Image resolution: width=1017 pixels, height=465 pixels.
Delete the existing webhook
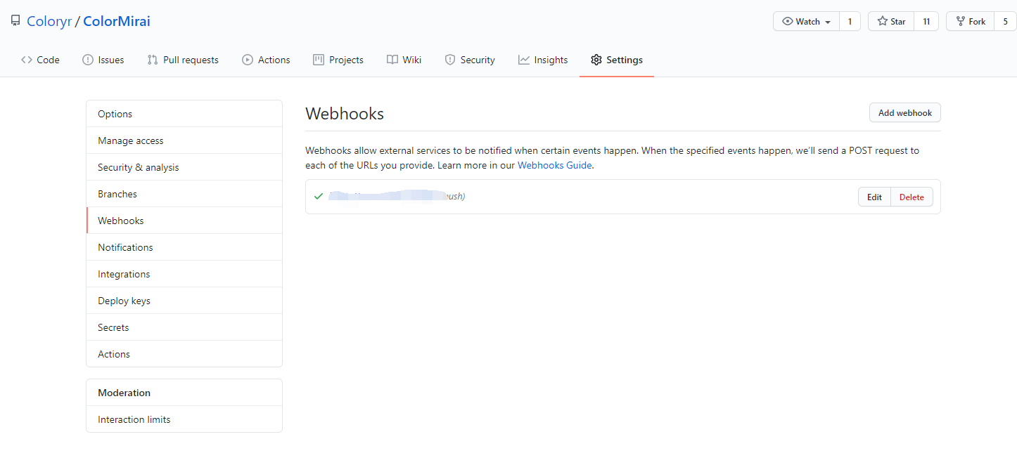912,197
